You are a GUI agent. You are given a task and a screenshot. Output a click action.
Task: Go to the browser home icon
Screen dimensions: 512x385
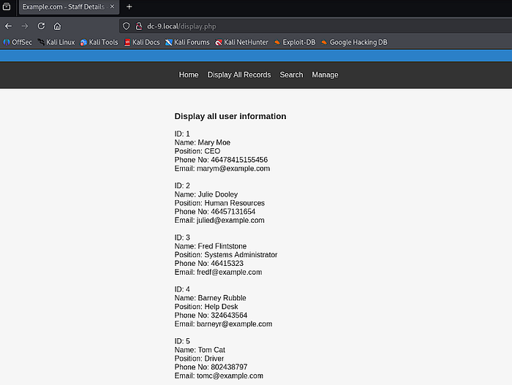pos(57,26)
